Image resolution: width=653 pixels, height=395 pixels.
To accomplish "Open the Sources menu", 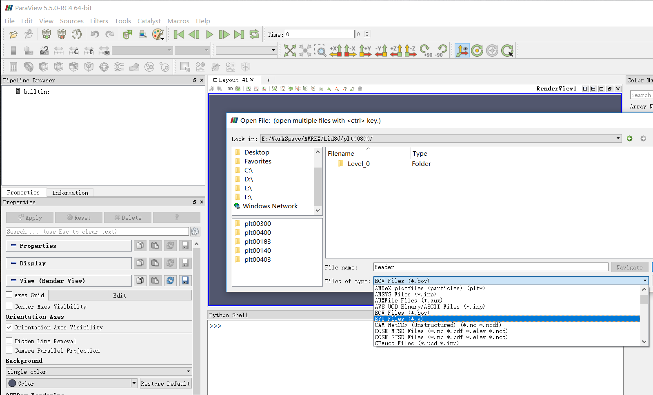I will pyautogui.click(x=72, y=21).
